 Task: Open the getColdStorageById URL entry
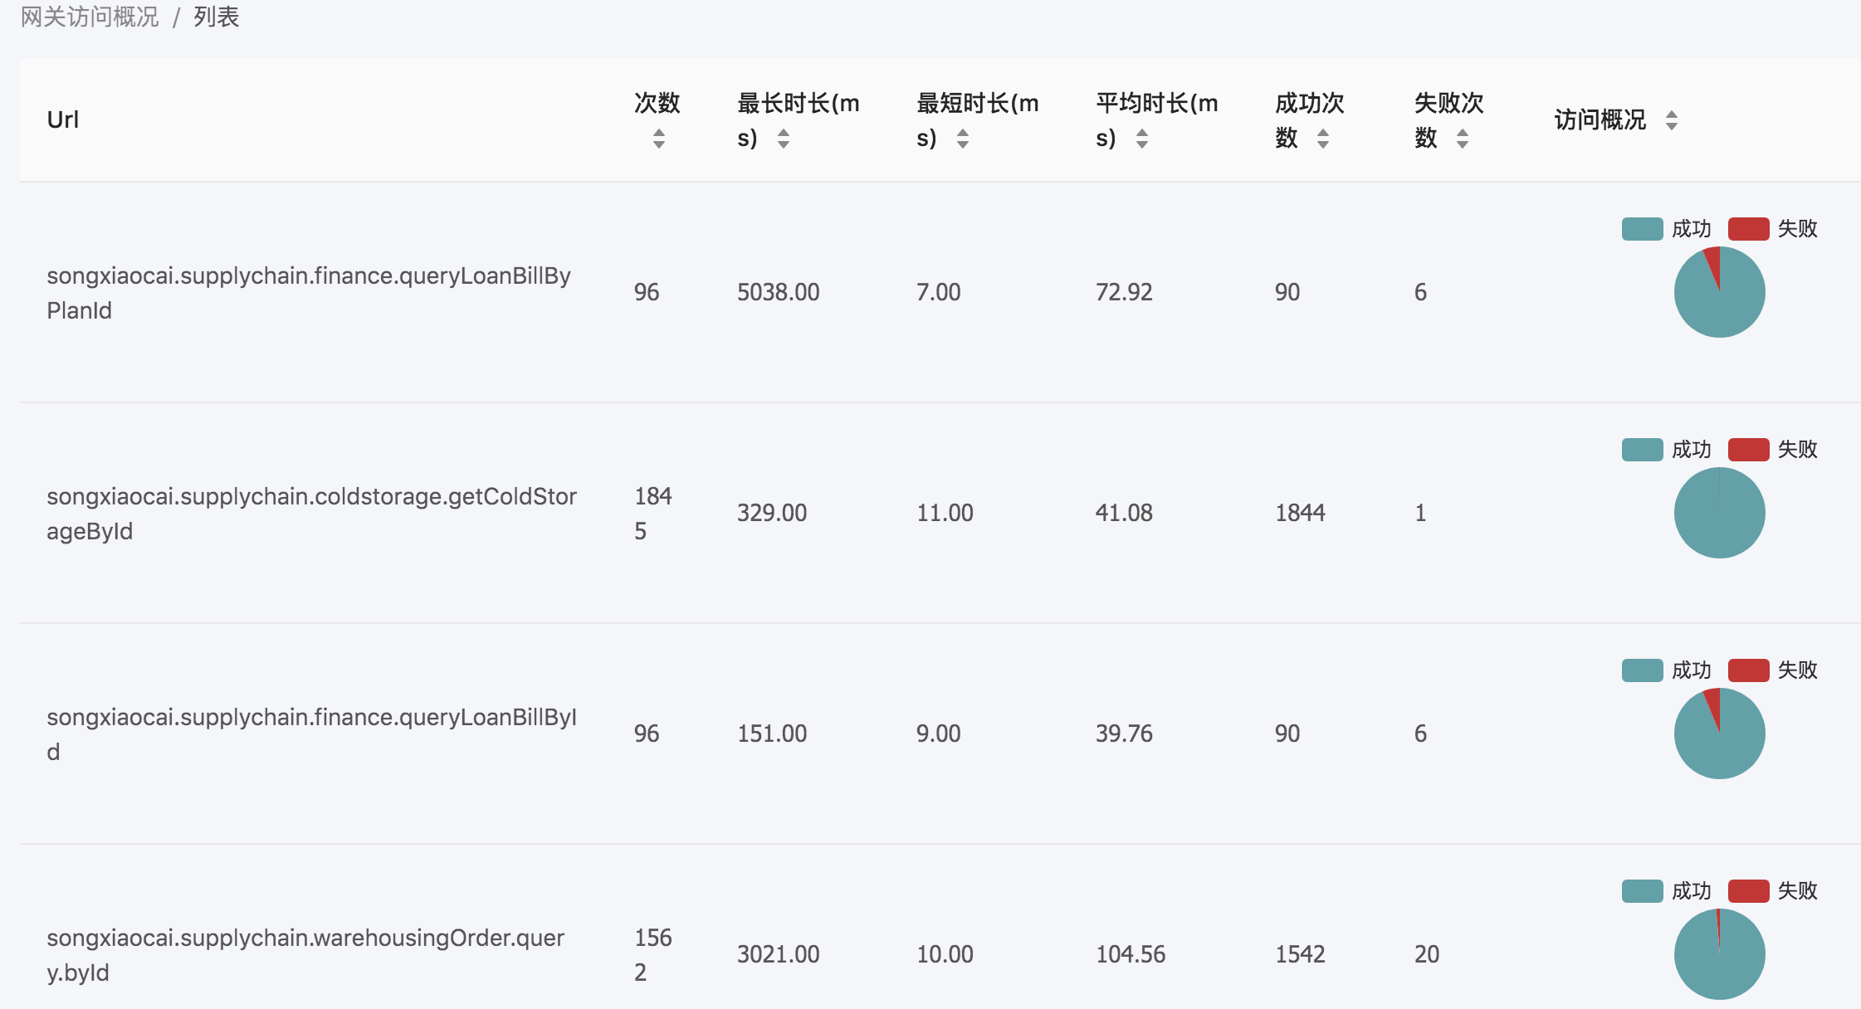pyautogui.click(x=314, y=512)
